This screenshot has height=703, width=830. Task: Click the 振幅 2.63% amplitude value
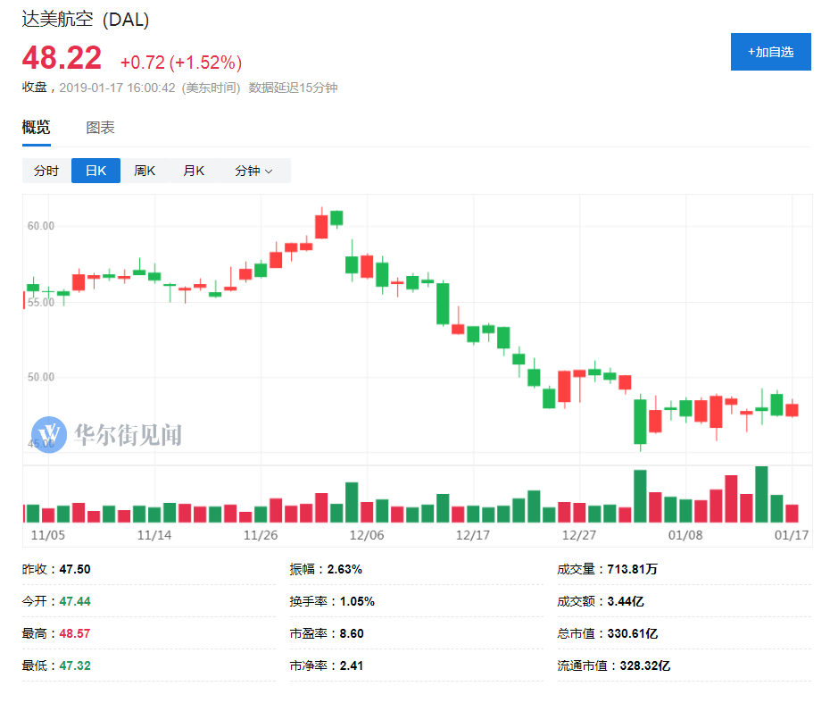tap(344, 570)
